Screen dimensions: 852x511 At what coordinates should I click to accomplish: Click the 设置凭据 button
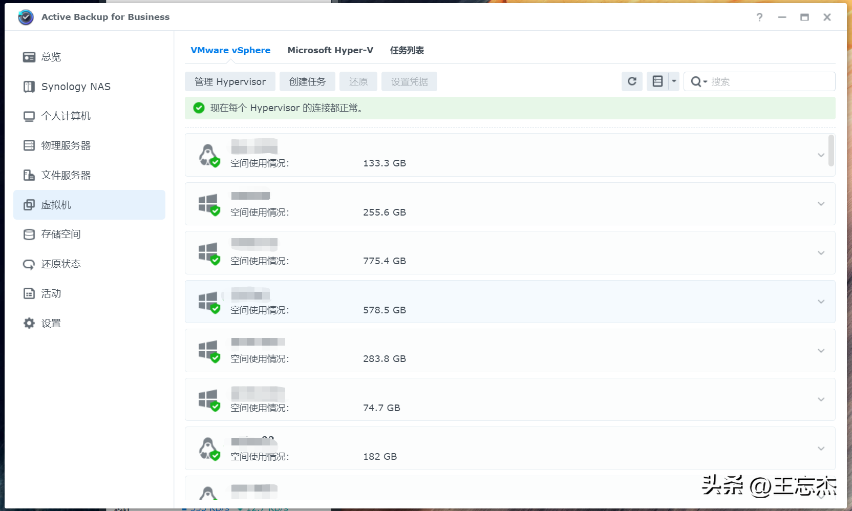(409, 81)
